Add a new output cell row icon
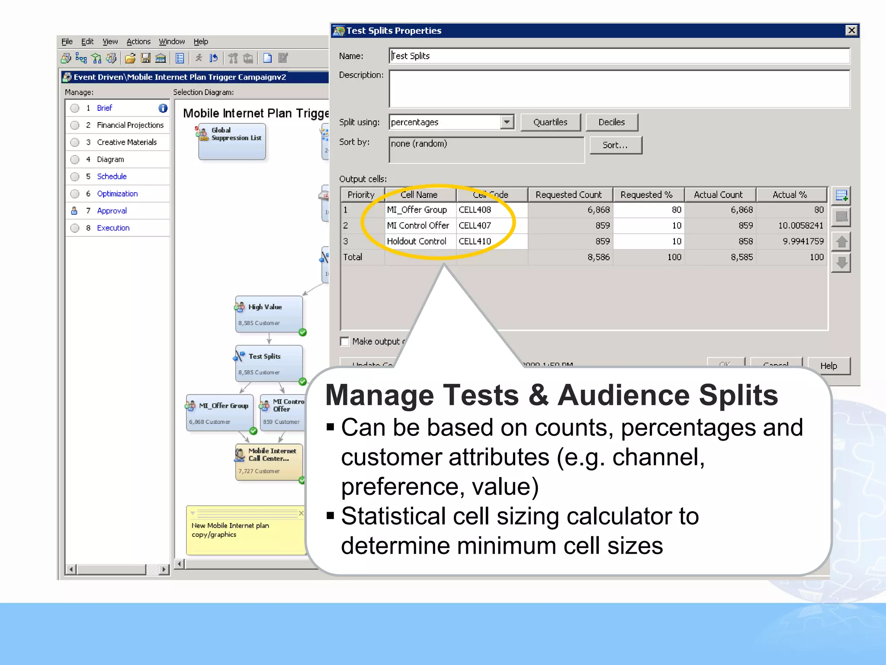 841,196
